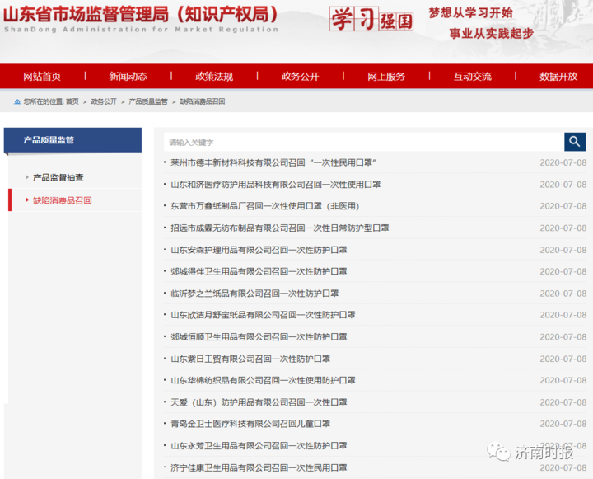Click the date beside 东营市万鑫纸制品厂 entry
The height and width of the screenshot is (479, 593).
(x=563, y=206)
